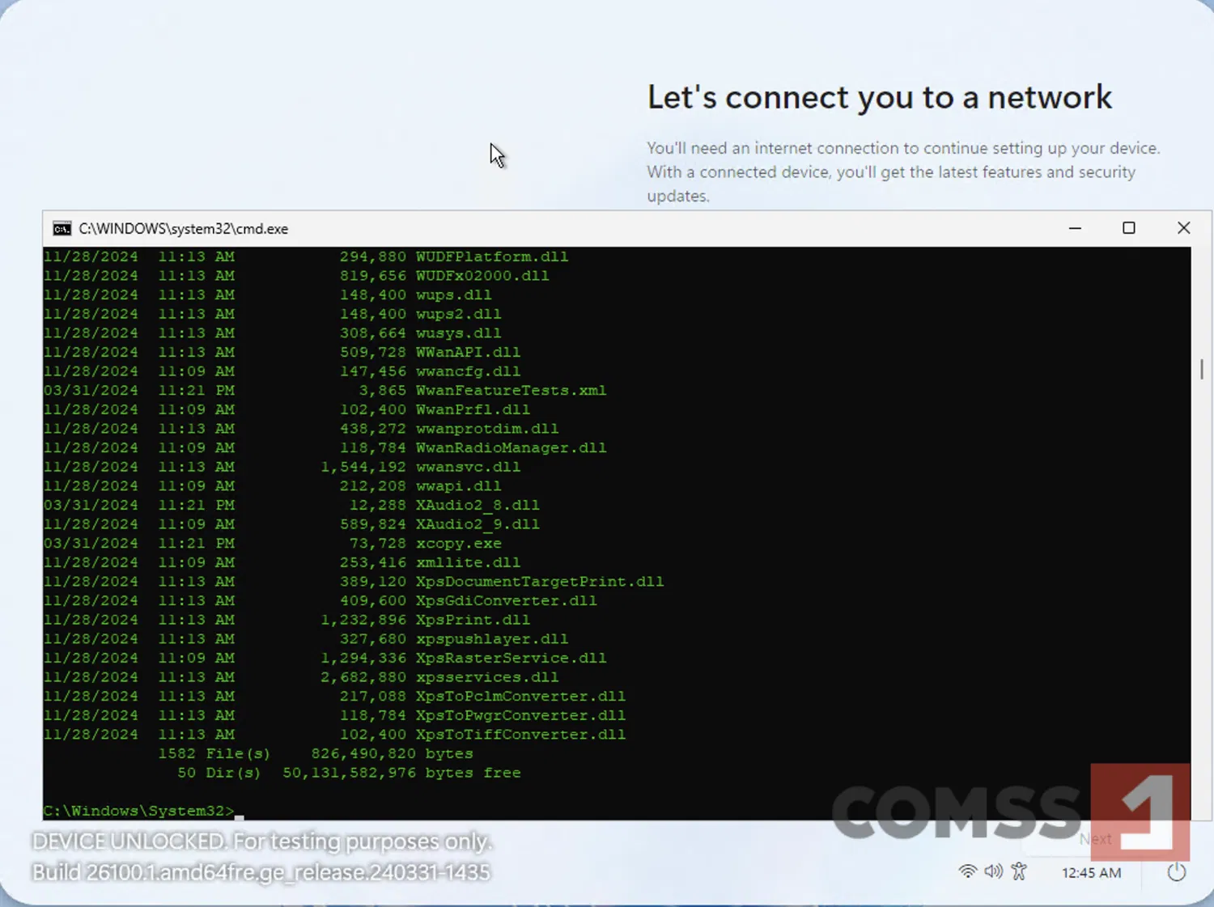The height and width of the screenshot is (907, 1214).
Task: Click the xcopy.exe file name
Action: (459, 544)
